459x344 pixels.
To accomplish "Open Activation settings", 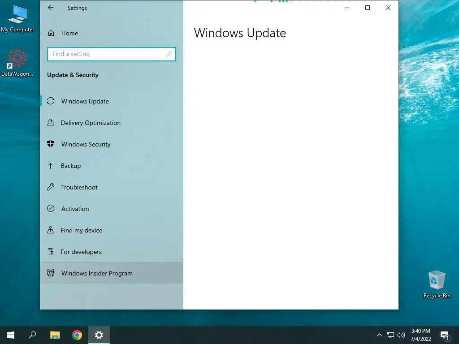I will click(x=112, y=209).
